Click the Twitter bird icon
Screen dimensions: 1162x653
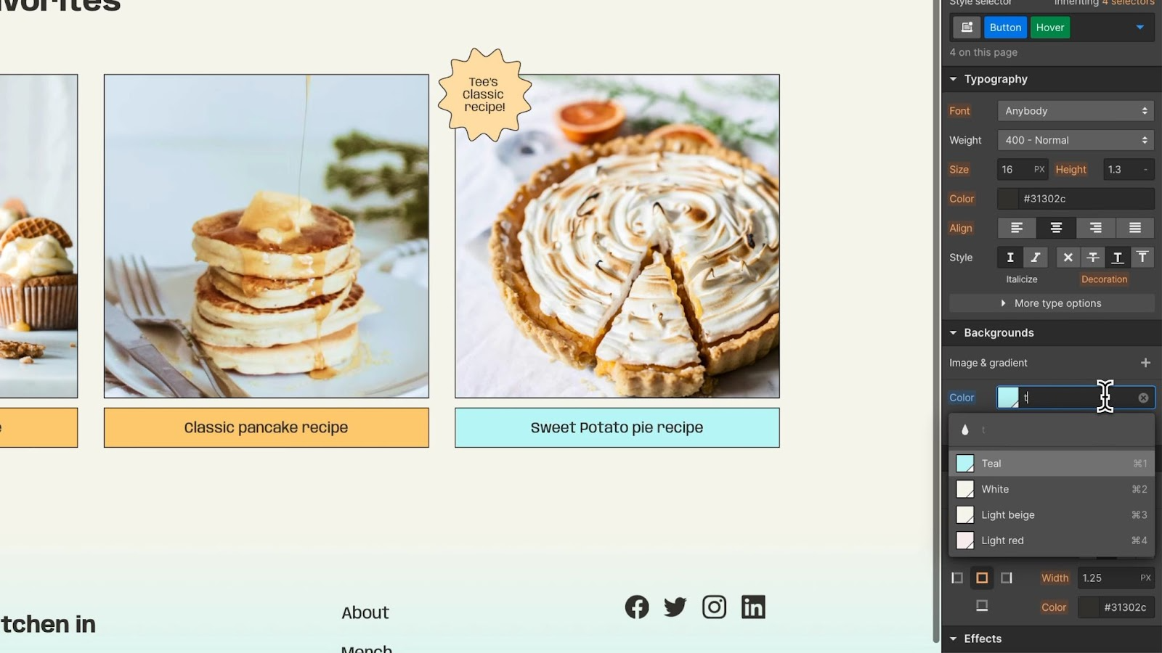point(675,607)
